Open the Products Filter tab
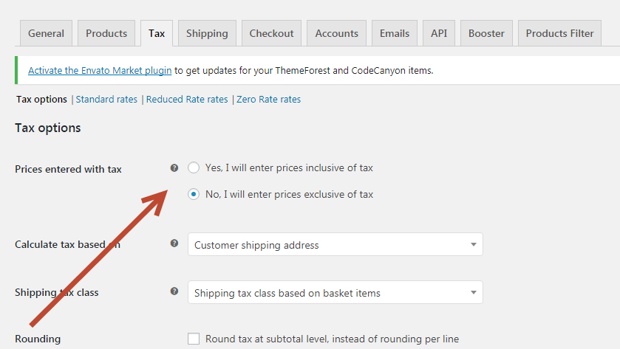 pyautogui.click(x=559, y=33)
